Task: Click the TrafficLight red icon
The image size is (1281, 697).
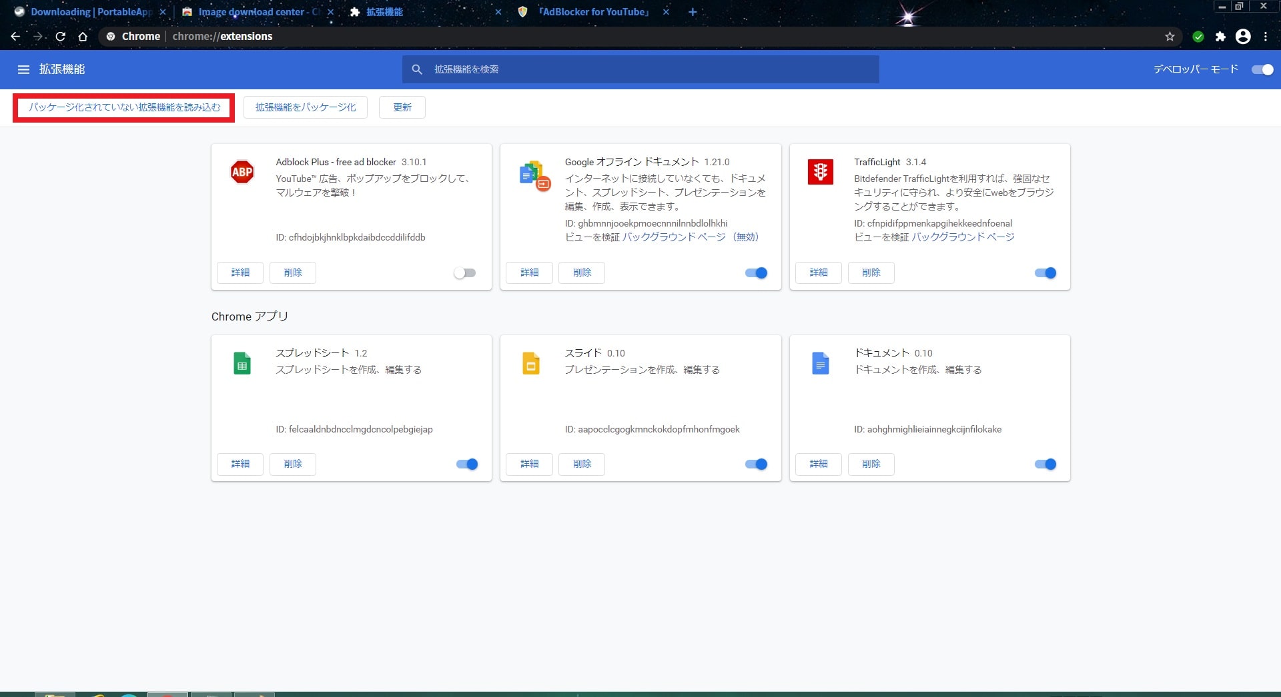Action: [x=821, y=172]
